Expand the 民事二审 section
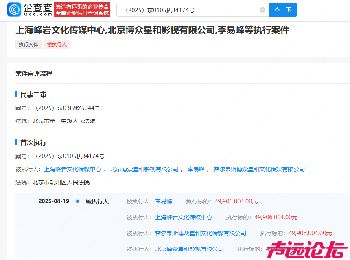This screenshot has width=350, height=260. (x=33, y=94)
